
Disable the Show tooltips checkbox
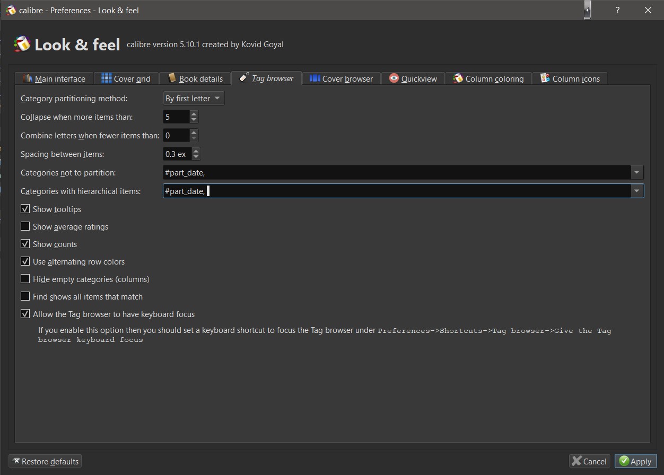(x=25, y=209)
